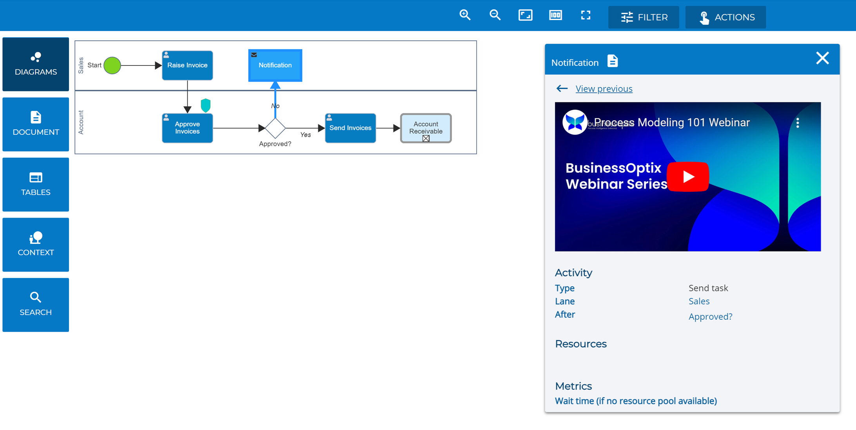The height and width of the screenshot is (430, 856).
Task: Switch to the DIAGRAMS view
Action: pyautogui.click(x=36, y=64)
